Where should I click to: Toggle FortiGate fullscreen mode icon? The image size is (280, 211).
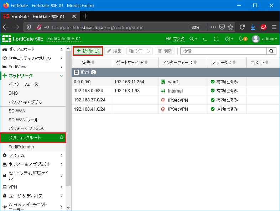[216, 39]
